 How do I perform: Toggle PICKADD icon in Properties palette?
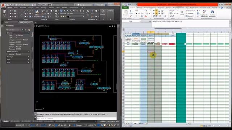(x=22, y=30)
